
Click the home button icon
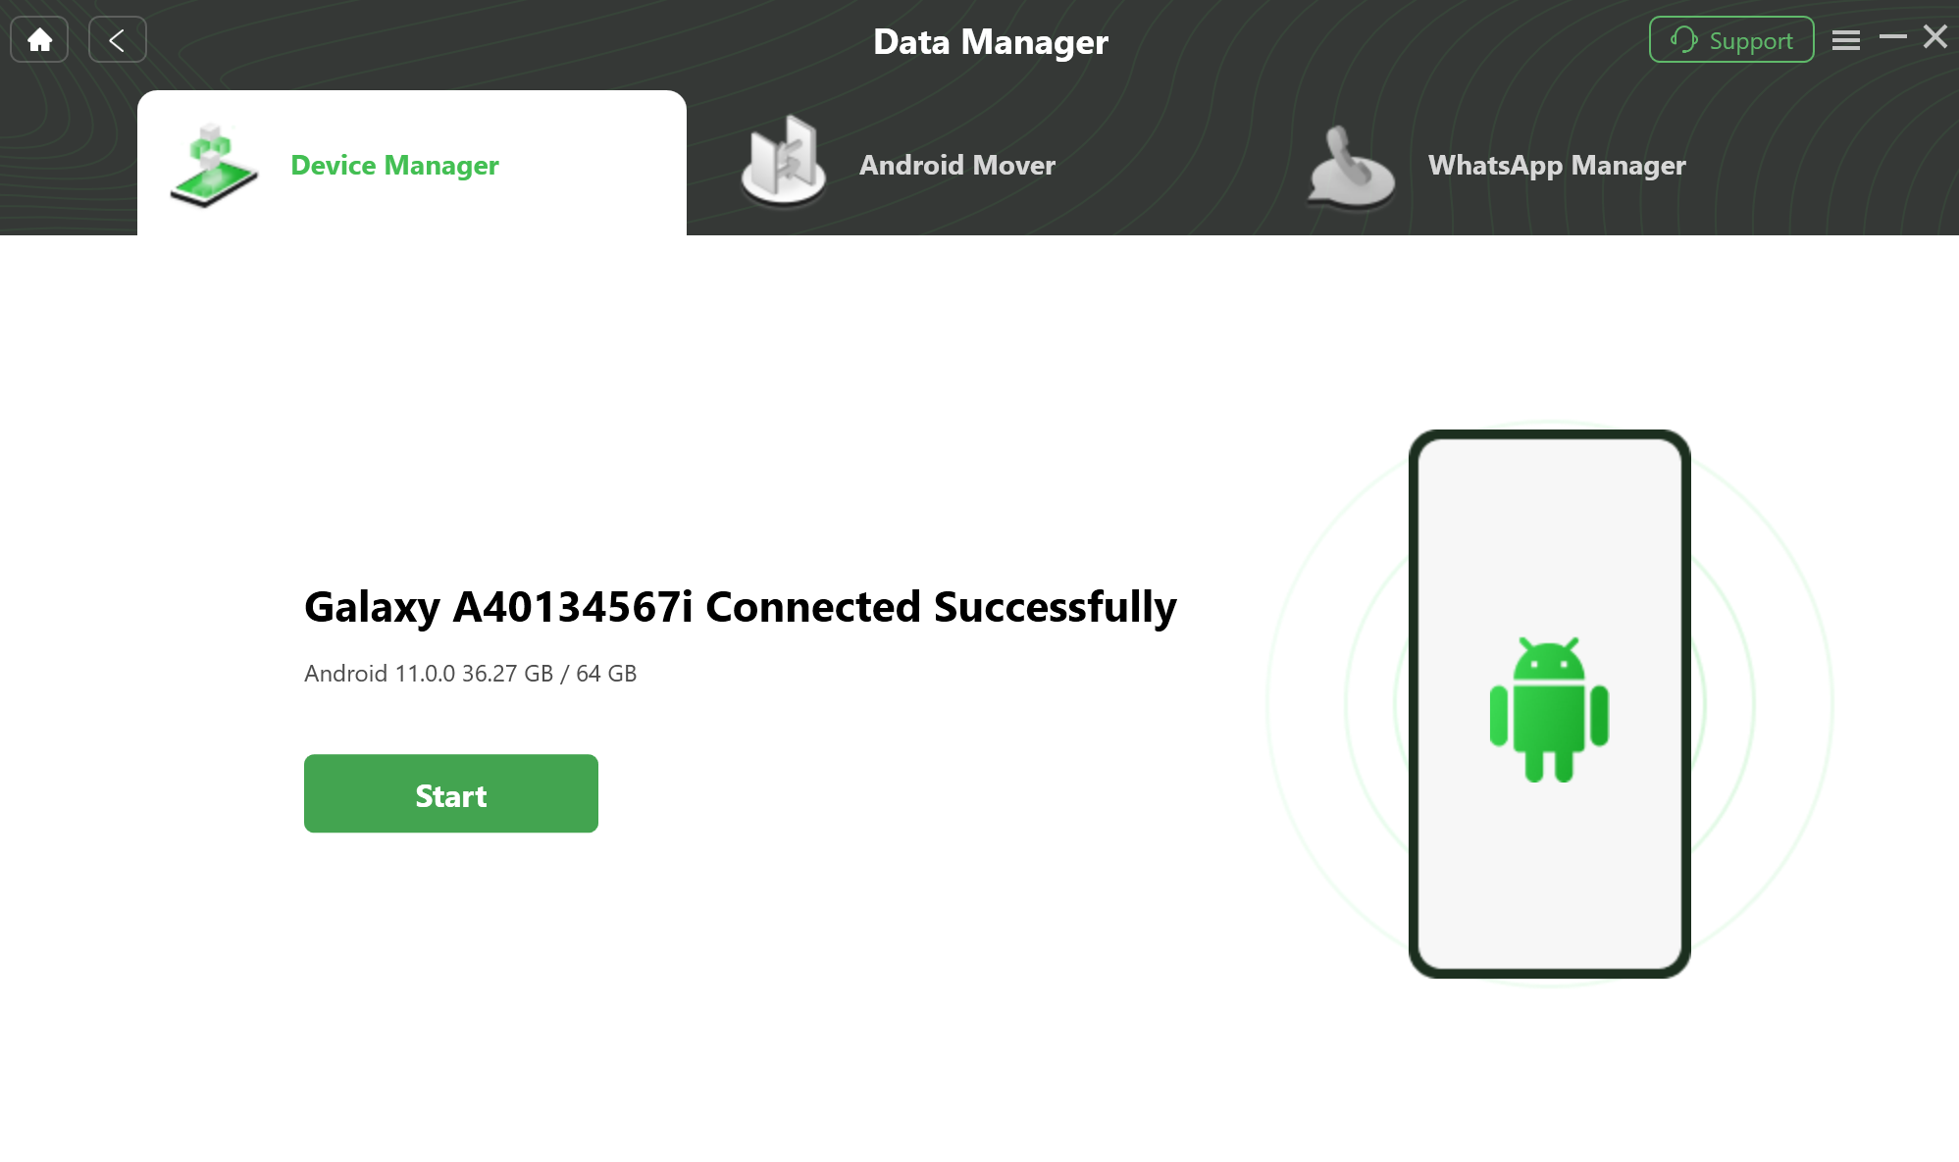coord(38,39)
